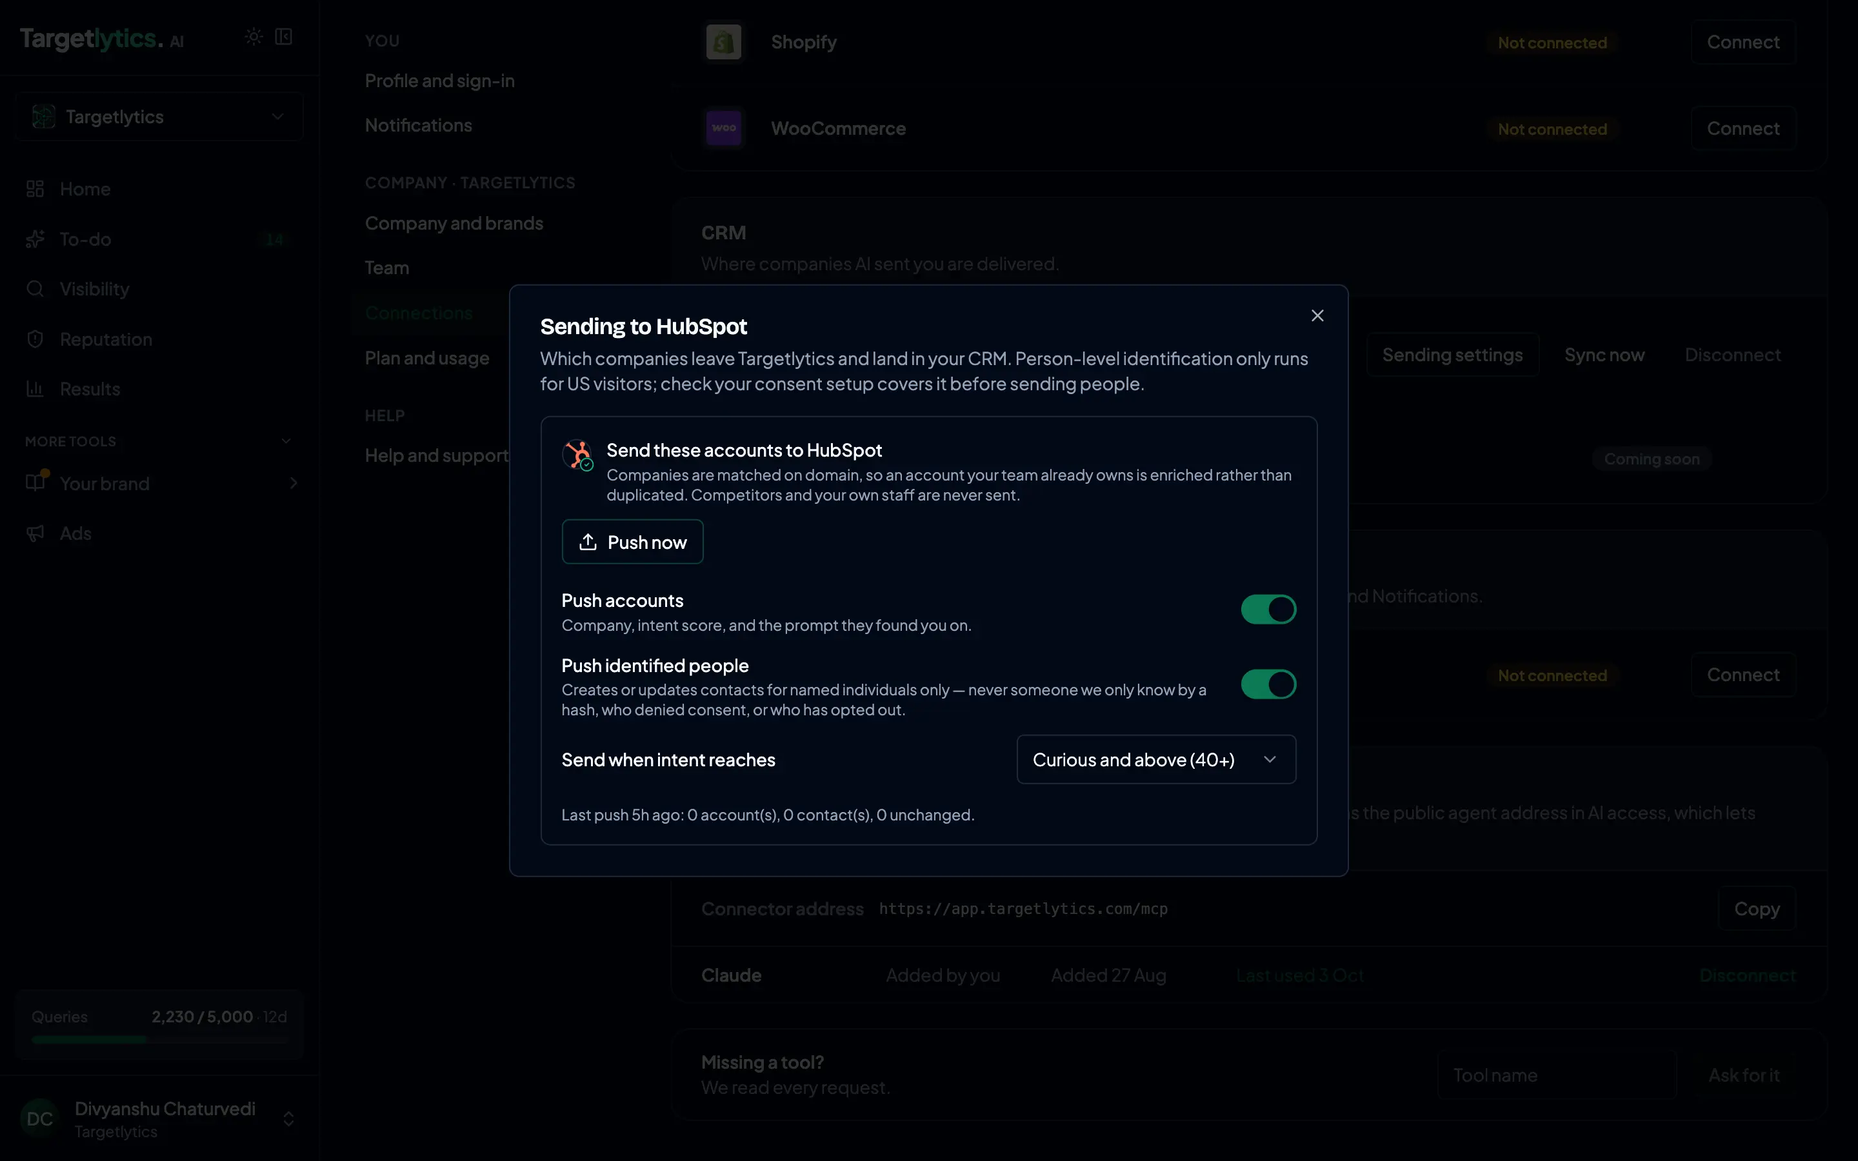Toggle Push accounts switch off

point(1268,610)
